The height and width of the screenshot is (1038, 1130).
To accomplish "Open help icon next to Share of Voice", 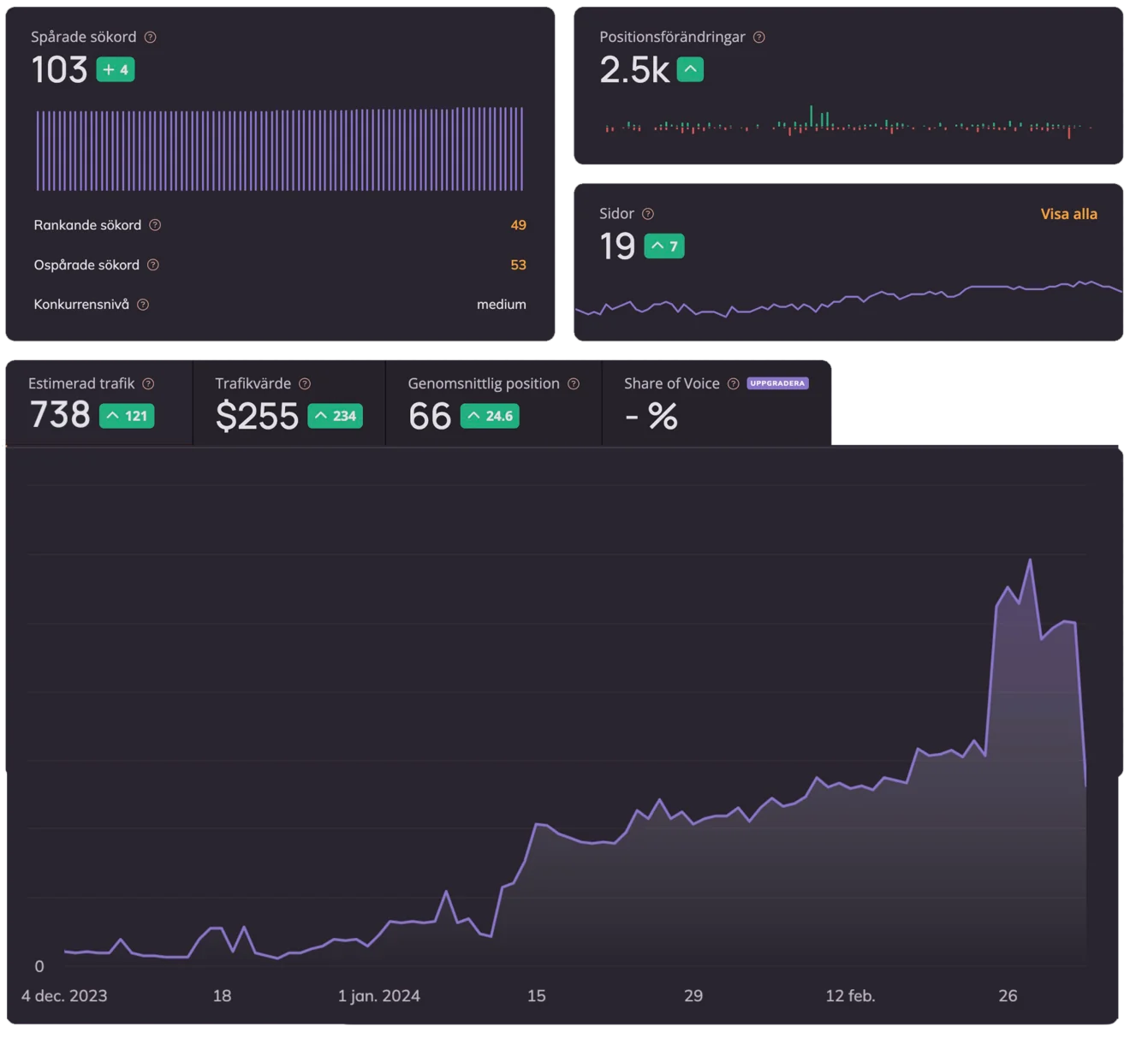I will pos(733,383).
